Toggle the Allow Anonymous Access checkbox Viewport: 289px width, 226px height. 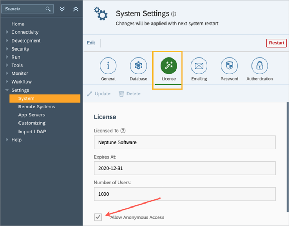click(x=98, y=217)
